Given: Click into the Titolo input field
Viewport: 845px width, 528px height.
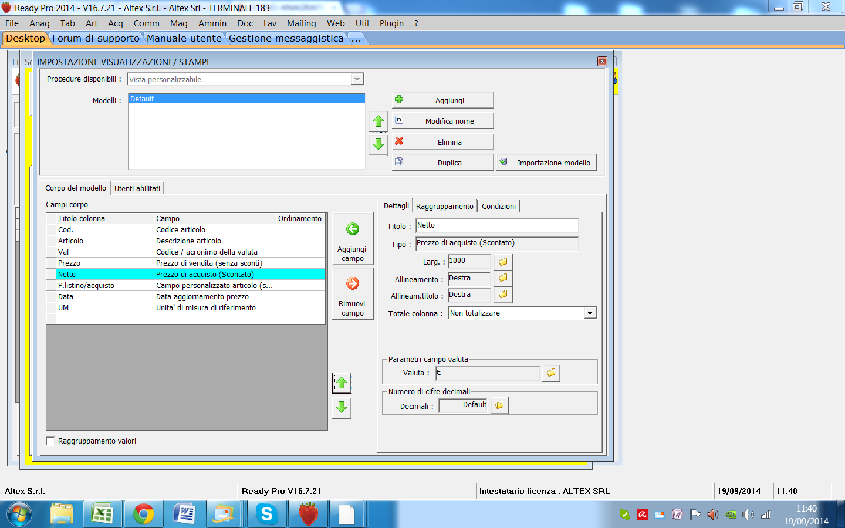Looking at the screenshot, I should (x=497, y=226).
